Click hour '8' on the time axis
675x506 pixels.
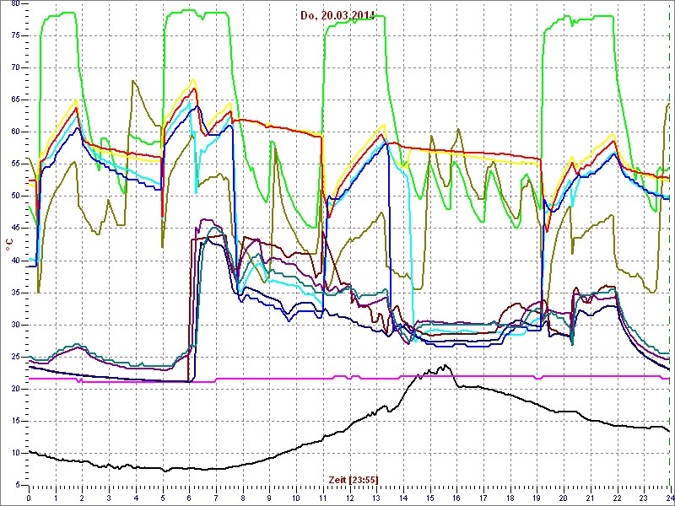tap(242, 497)
